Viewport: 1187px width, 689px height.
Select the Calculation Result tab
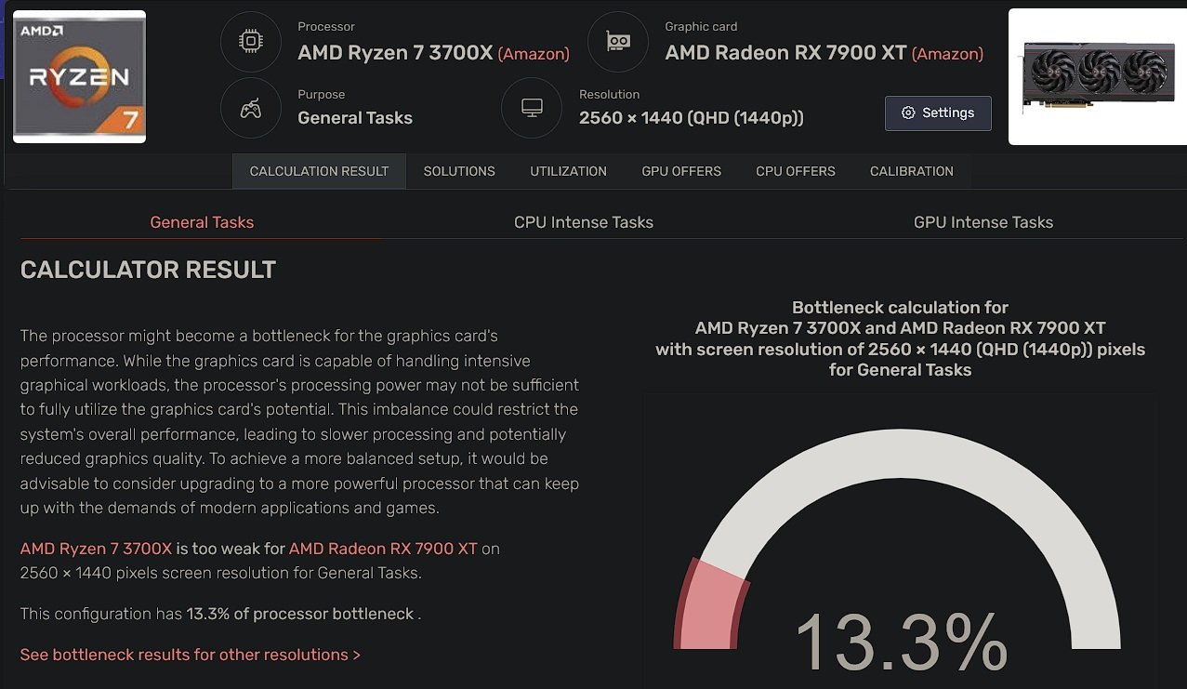click(x=319, y=171)
